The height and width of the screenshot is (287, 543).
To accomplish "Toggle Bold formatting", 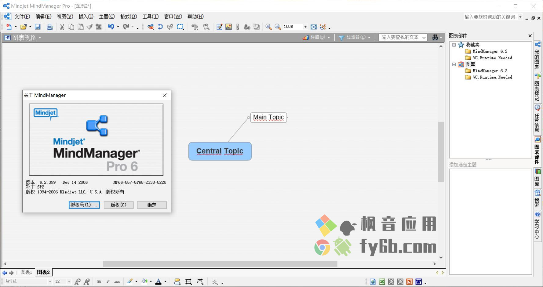I will coord(99,282).
